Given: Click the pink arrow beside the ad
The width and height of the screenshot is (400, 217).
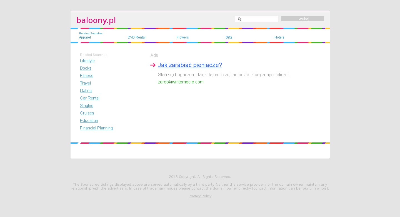Looking at the screenshot, I should [153, 65].
